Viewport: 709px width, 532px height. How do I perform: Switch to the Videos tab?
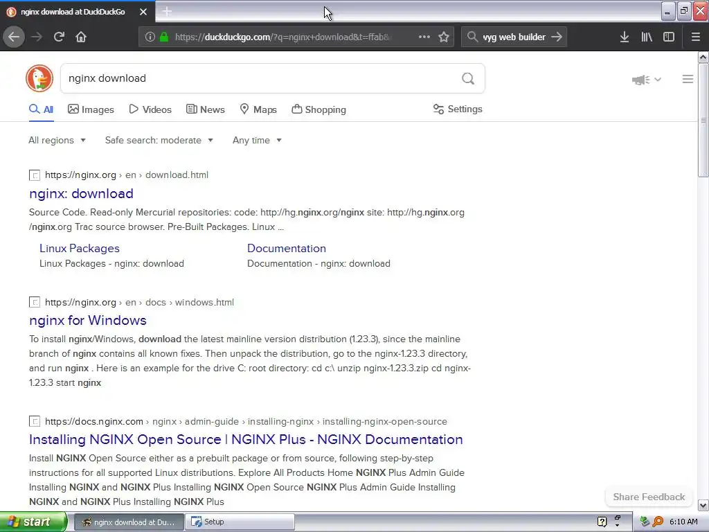[150, 109]
